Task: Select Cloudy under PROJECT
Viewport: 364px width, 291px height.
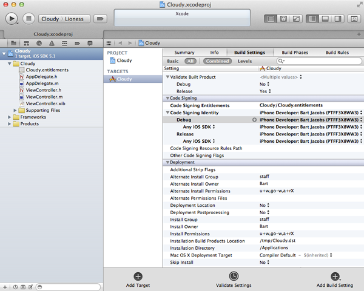Action: (121, 60)
